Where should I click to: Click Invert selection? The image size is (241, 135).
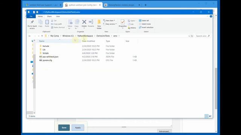point(146,27)
